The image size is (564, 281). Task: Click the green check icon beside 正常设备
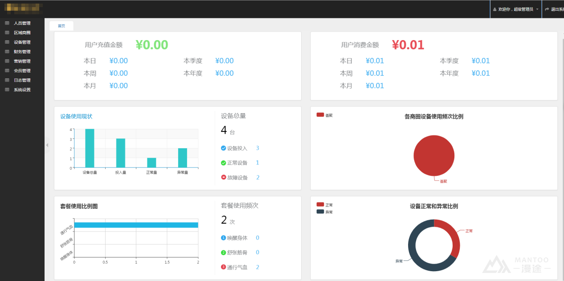tap(223, 163)
